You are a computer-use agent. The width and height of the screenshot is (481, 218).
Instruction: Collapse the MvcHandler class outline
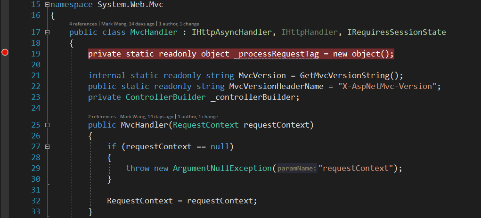[x=47, y=32]
